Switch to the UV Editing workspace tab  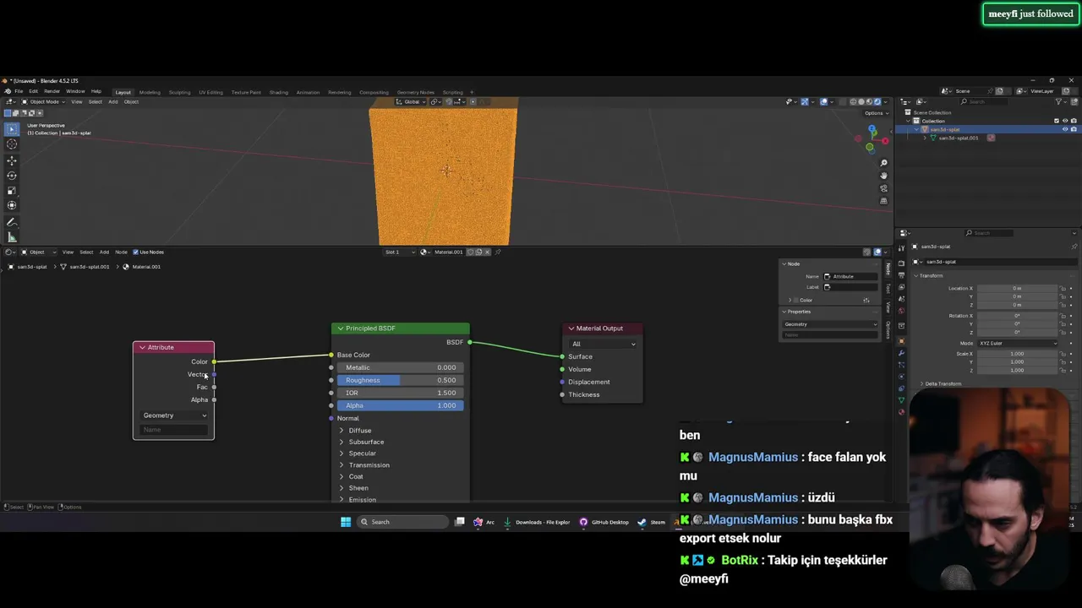210,92
